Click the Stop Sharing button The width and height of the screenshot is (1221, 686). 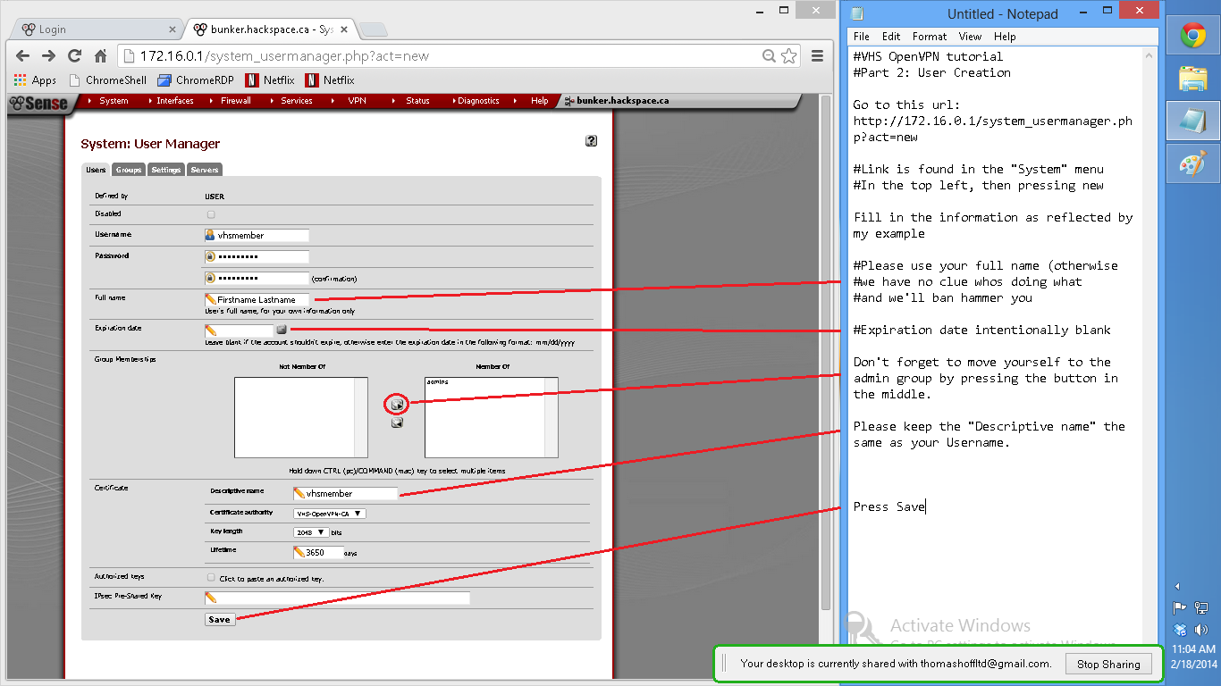coord(1108,664)
